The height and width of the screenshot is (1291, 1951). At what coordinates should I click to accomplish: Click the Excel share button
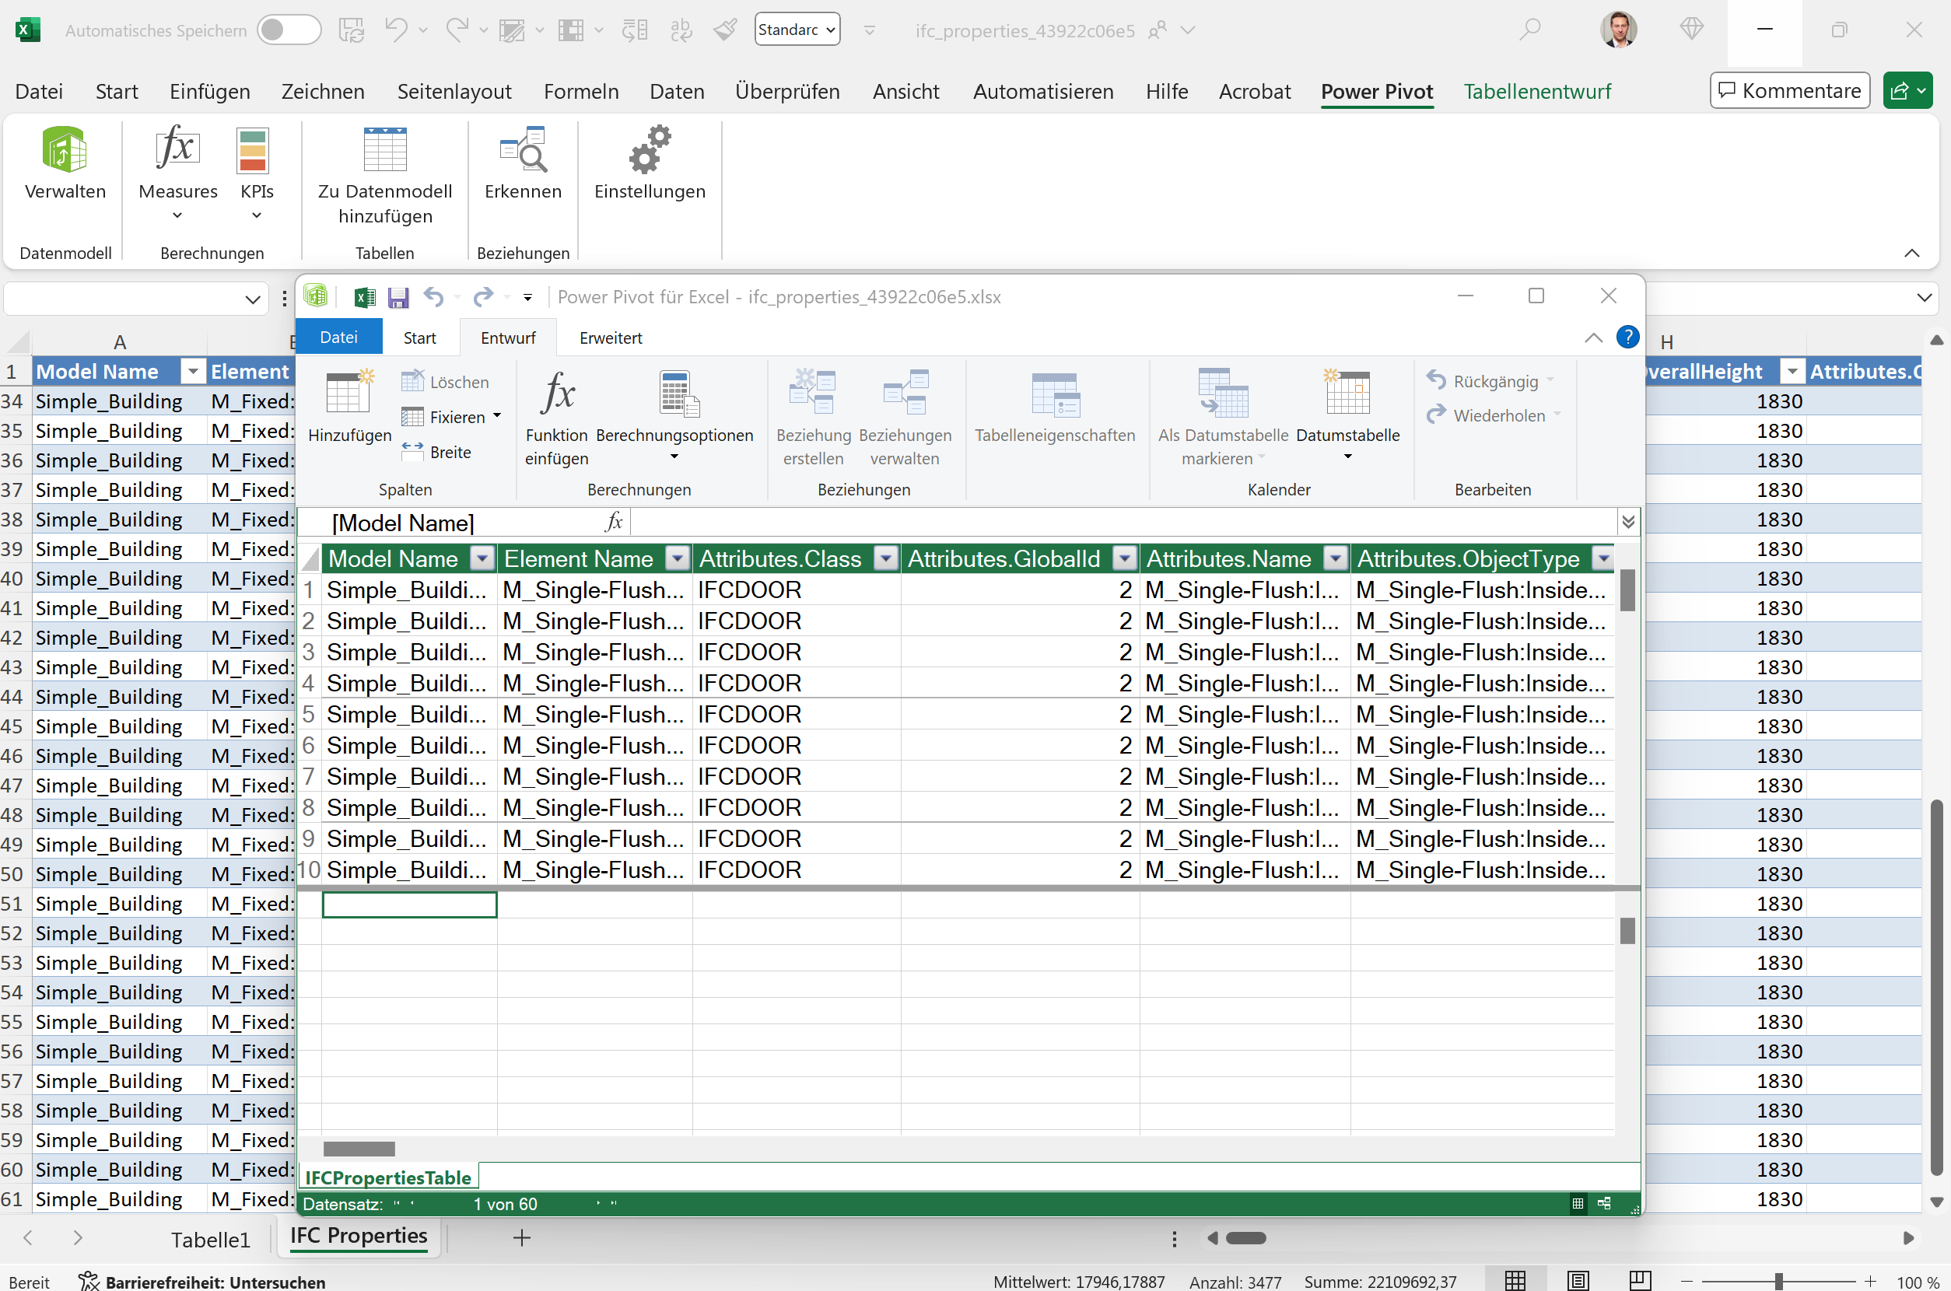[1907, 90]
